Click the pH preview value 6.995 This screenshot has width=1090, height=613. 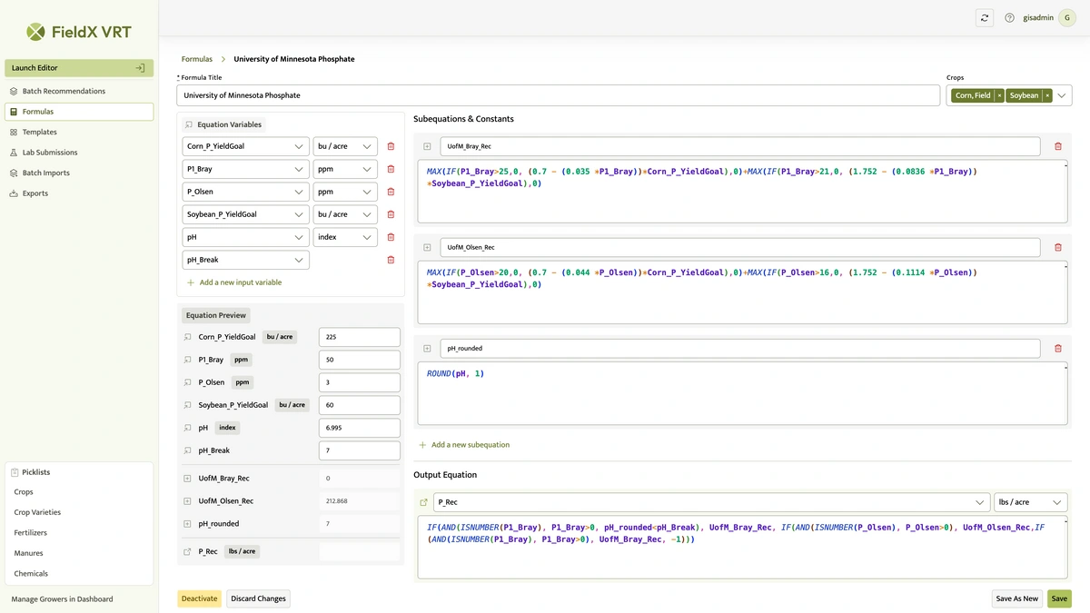tap(360, 428)
